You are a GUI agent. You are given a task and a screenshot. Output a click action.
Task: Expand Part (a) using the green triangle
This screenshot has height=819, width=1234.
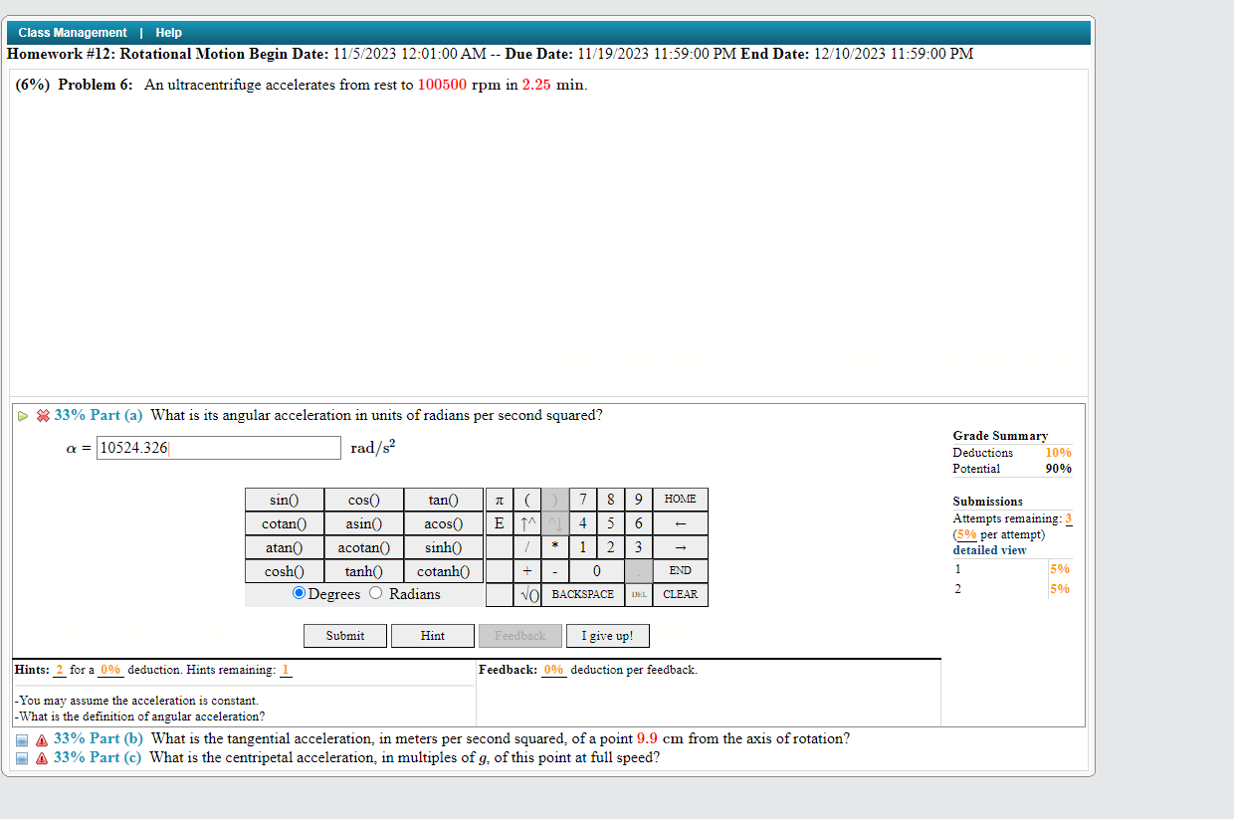[x=22, y=415]
